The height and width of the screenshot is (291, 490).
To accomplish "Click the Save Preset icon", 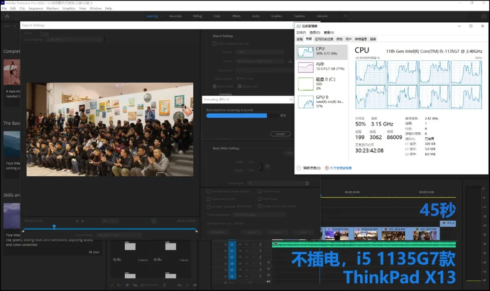I will 290,61.
